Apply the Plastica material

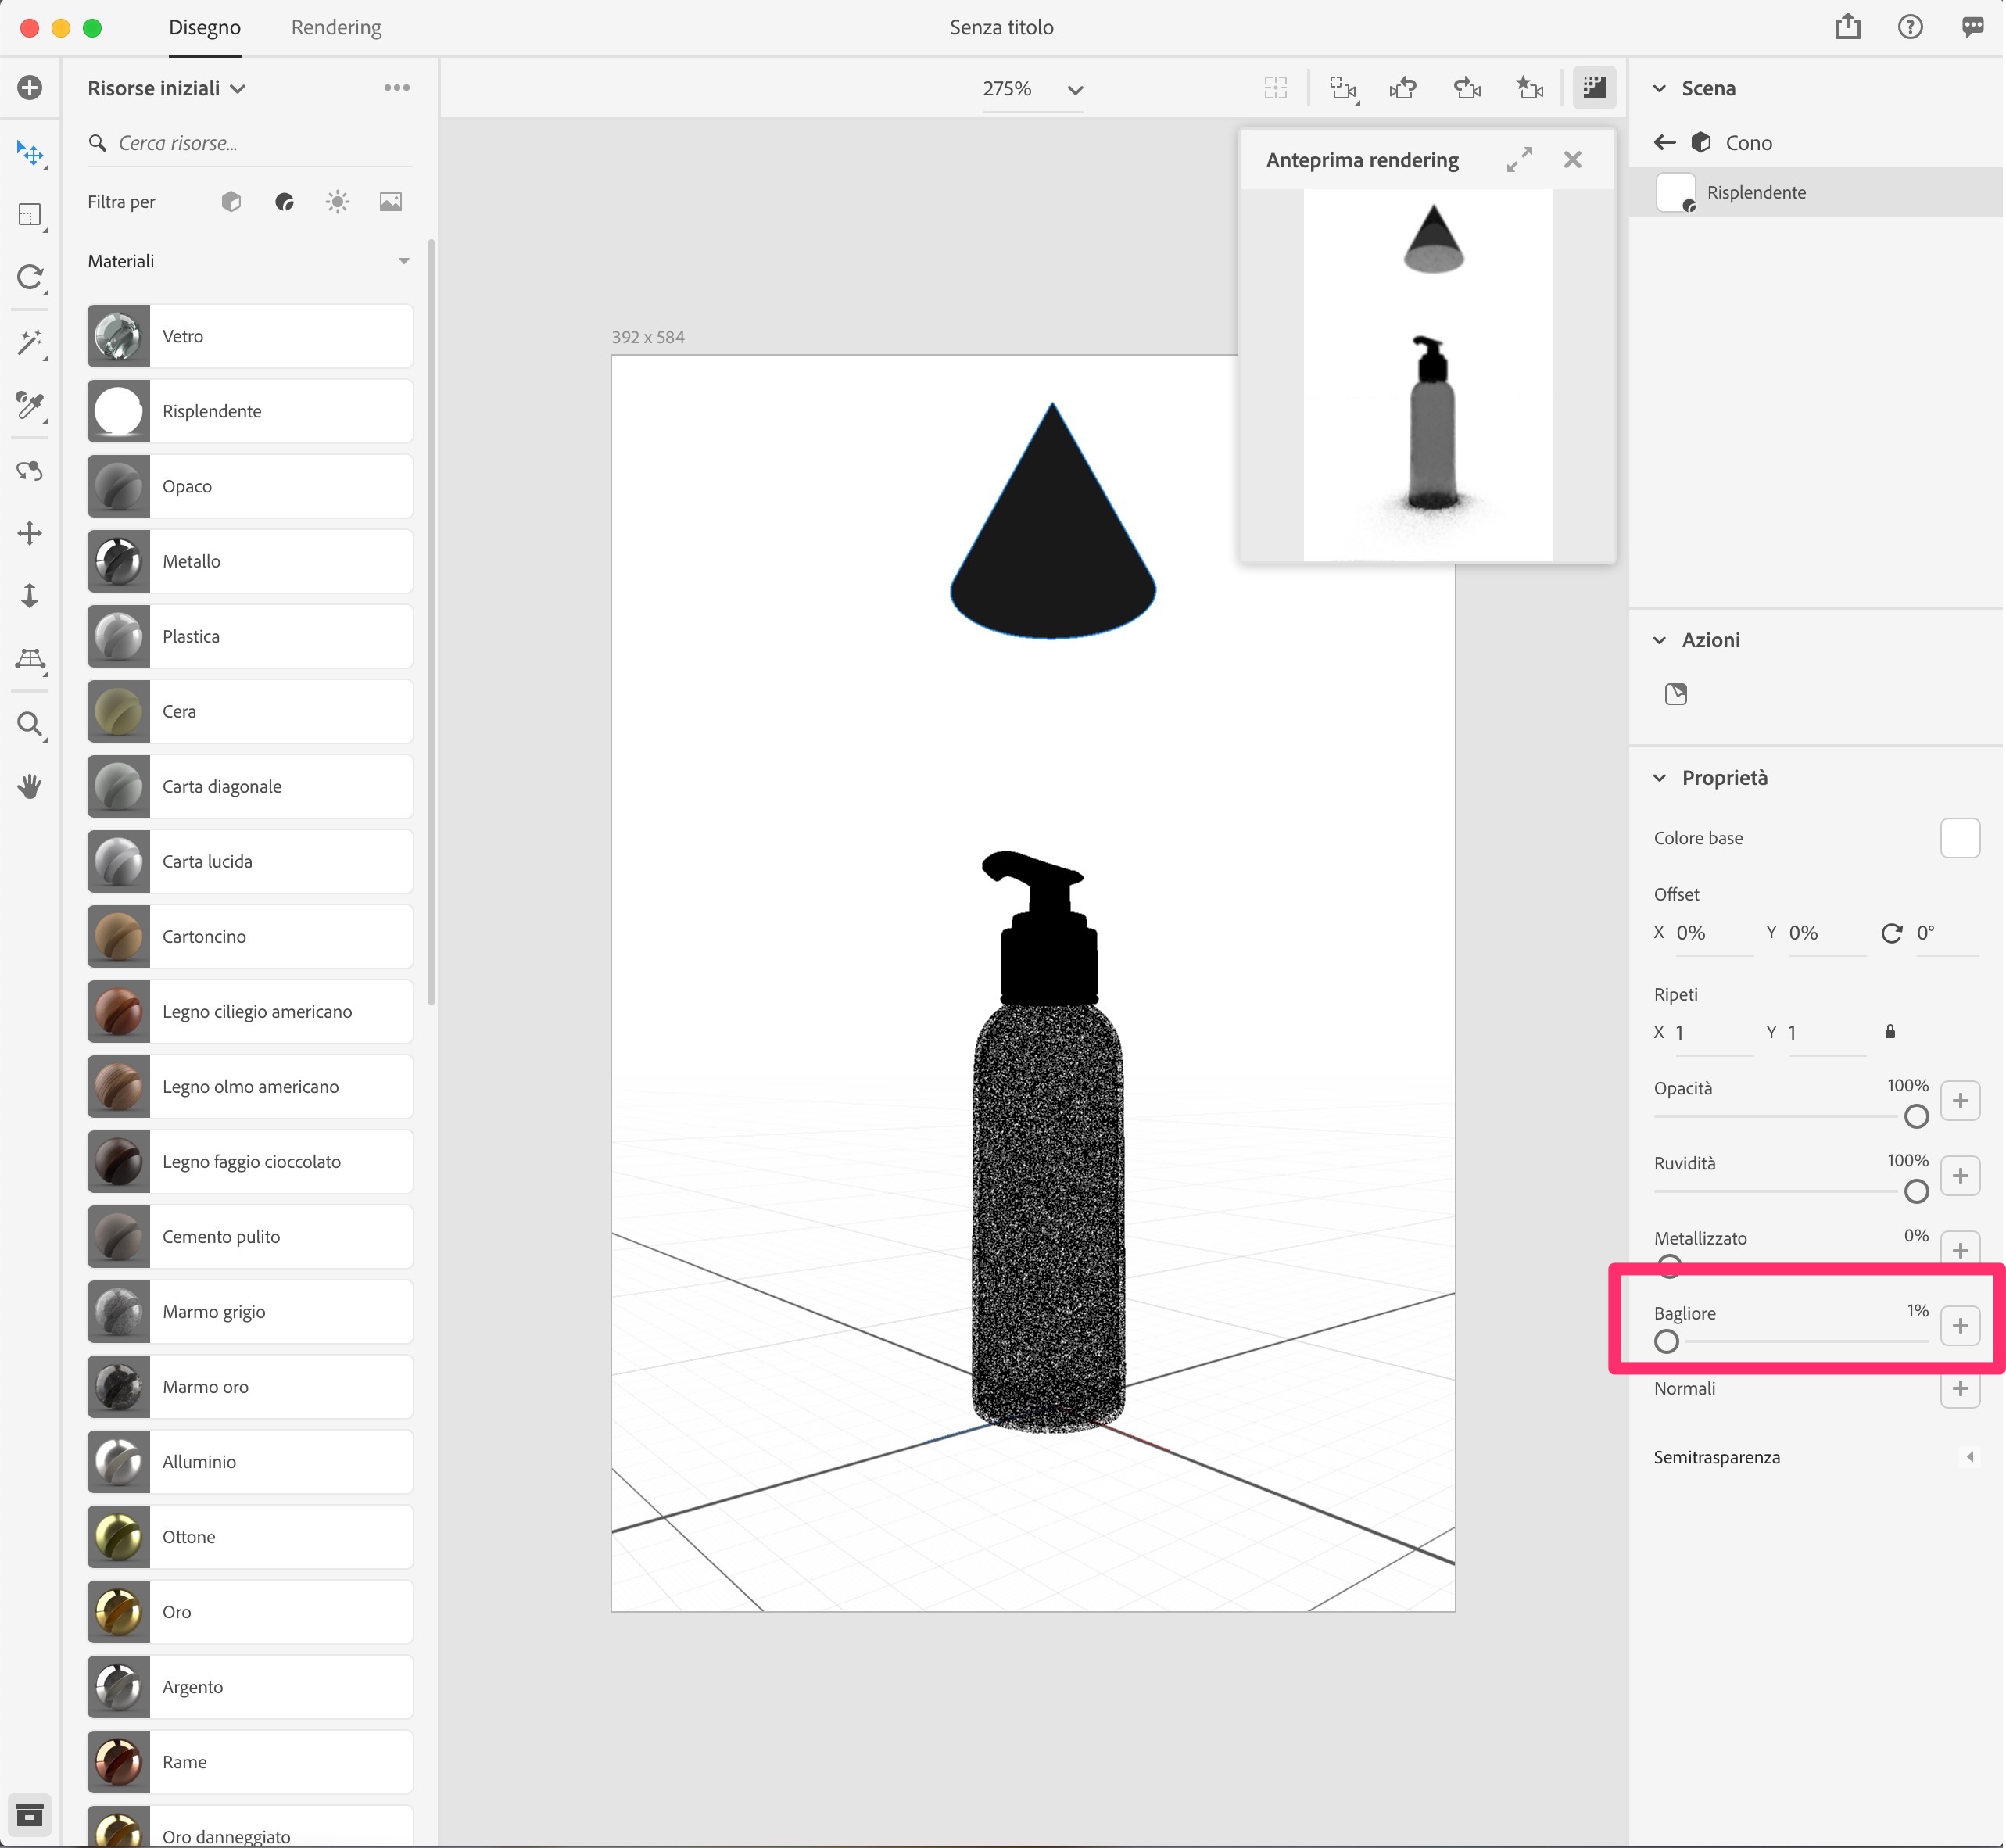pos(250,636)
